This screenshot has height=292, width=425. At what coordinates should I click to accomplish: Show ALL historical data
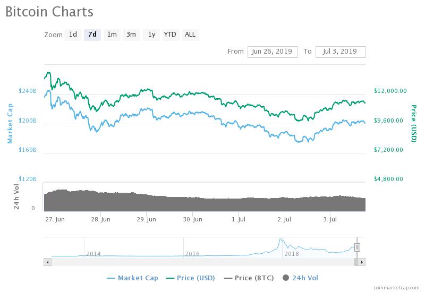pos(190,35)
